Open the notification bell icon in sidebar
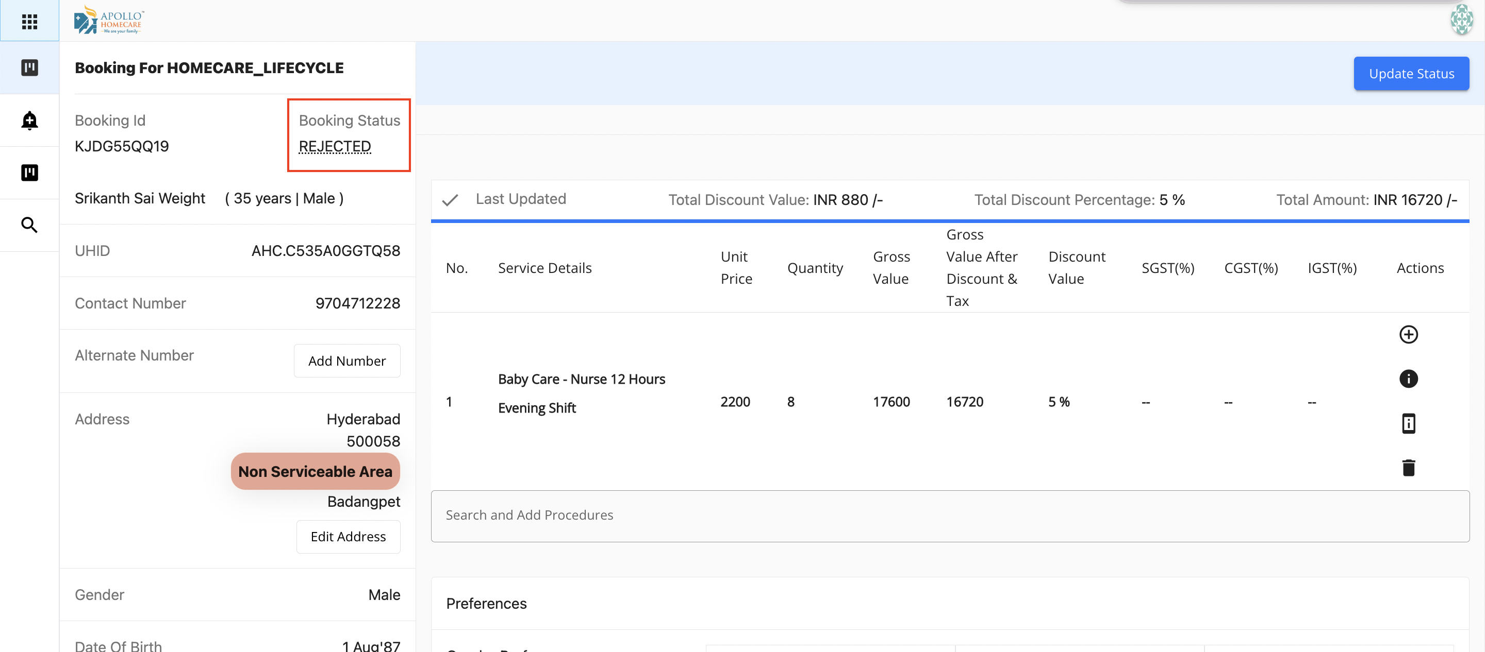Image resolution: width=1485 pixels, height=652 pixels. pos(29,121)
